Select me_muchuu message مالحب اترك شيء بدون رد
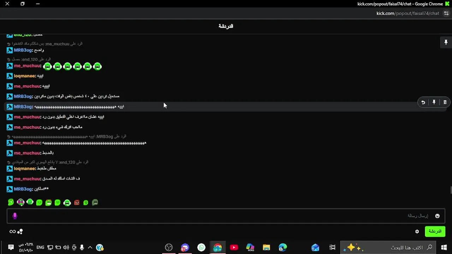 pyautogui.click(x=62, y=127)
